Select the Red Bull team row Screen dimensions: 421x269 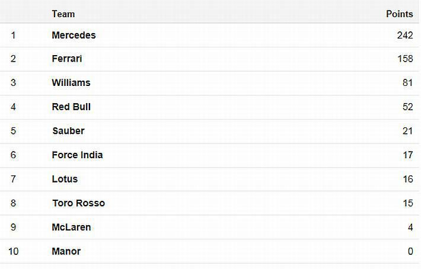[x=71, y=107]
